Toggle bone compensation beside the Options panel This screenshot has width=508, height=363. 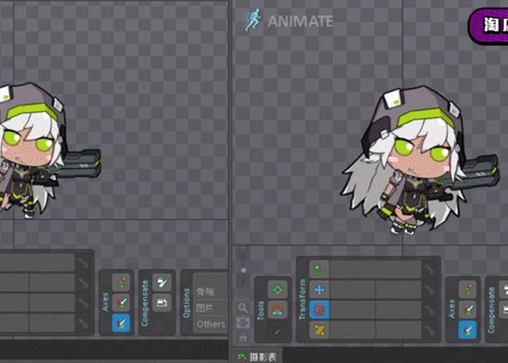click(162, 282)
